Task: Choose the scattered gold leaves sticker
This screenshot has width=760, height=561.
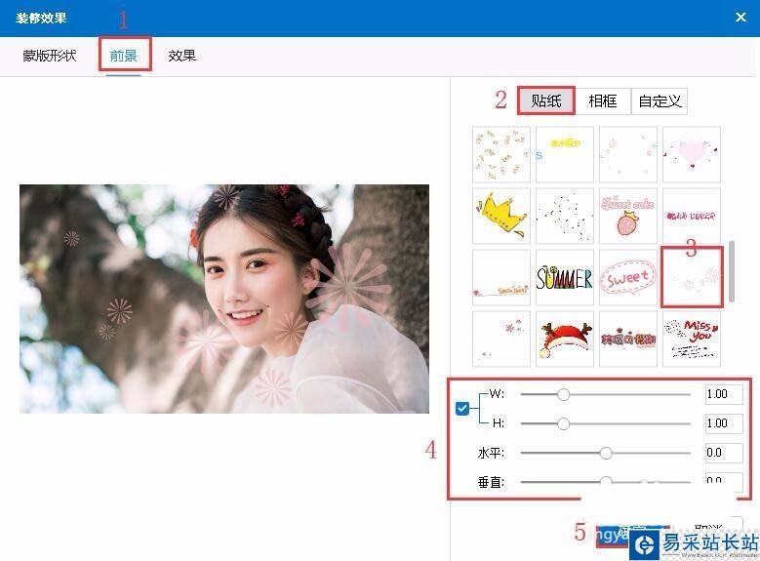Action: [501, 155]
